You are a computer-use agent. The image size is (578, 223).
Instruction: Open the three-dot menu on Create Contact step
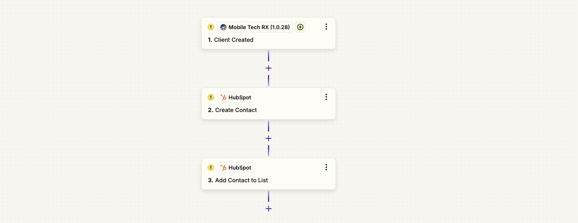point(326,97)
